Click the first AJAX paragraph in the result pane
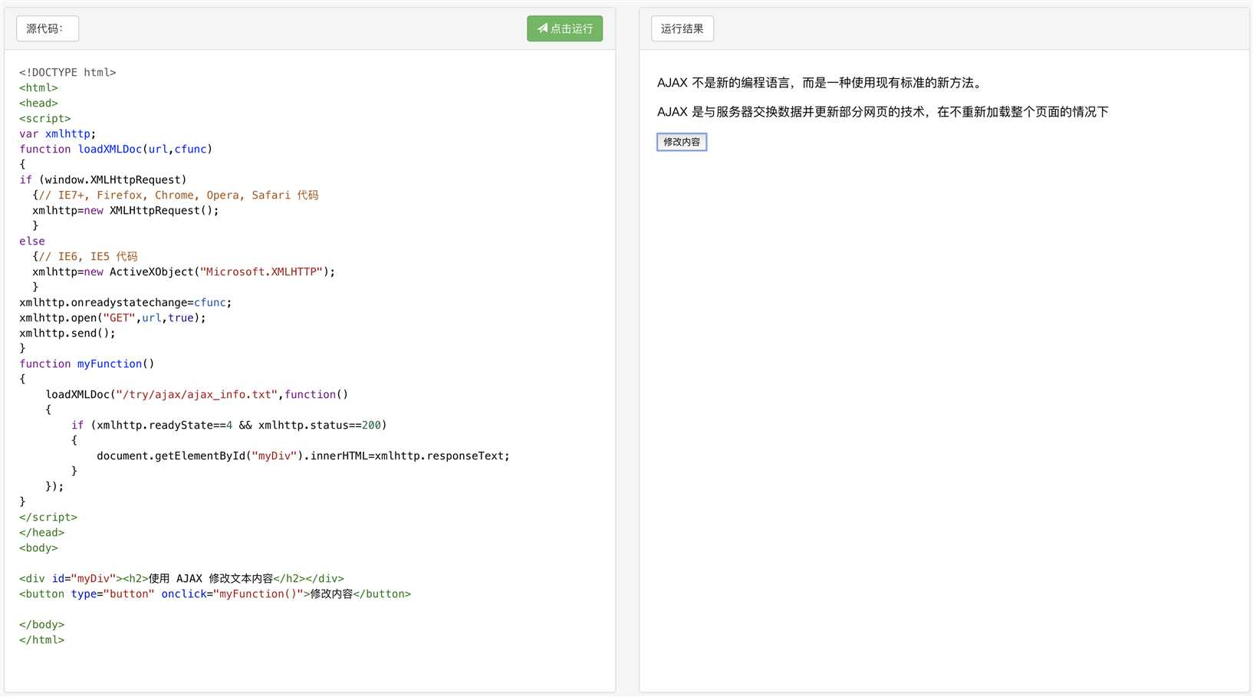 point(819,83)
